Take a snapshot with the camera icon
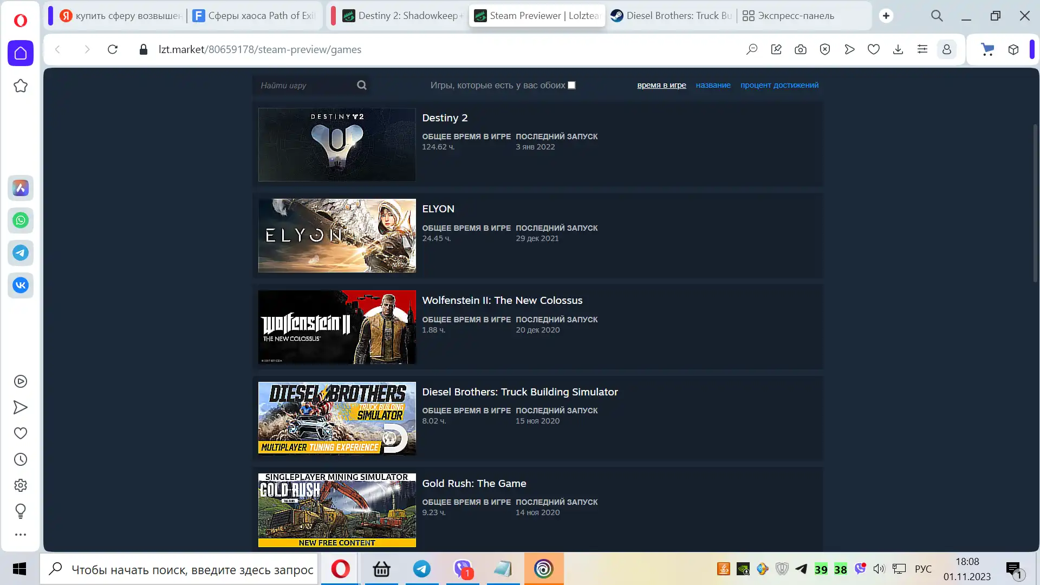Screen dimensions: 1040x585 pos(801,49)
